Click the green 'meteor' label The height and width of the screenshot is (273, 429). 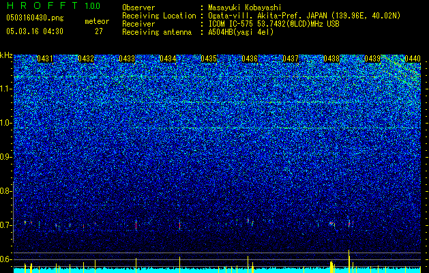pyautogui.click(x=97, y=21)
